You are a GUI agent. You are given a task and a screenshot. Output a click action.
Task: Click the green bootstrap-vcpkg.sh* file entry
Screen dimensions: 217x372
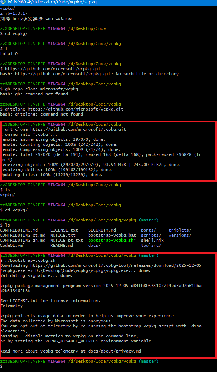(112, 240)
